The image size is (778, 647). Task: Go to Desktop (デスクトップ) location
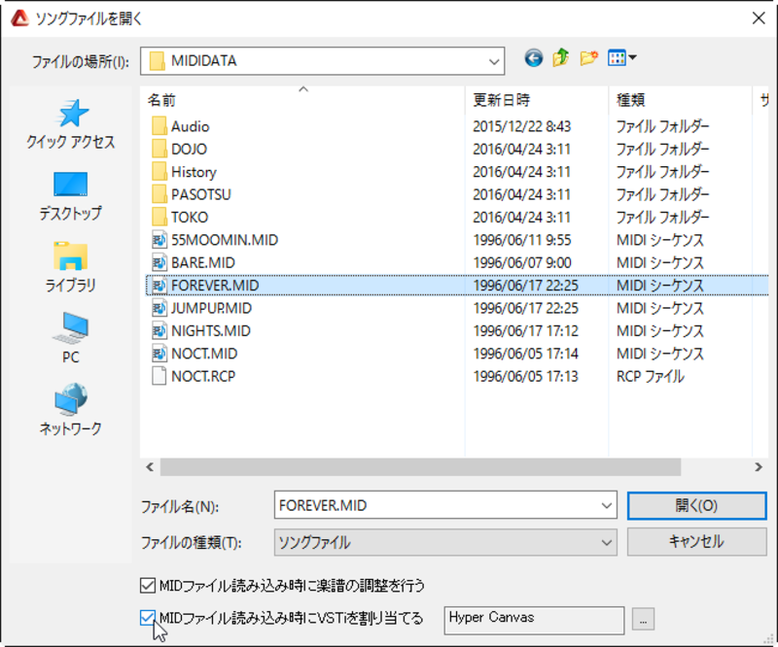click(x=70, y=196)
